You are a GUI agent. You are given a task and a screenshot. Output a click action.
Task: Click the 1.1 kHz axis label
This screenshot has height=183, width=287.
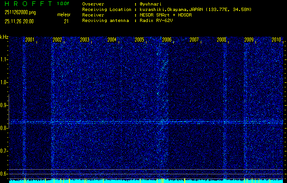click(4, 59)
